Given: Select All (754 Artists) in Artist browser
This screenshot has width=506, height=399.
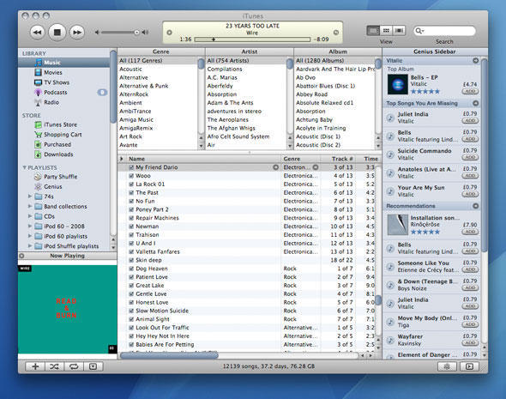Looking at the screenshot, I should (246, 60).
